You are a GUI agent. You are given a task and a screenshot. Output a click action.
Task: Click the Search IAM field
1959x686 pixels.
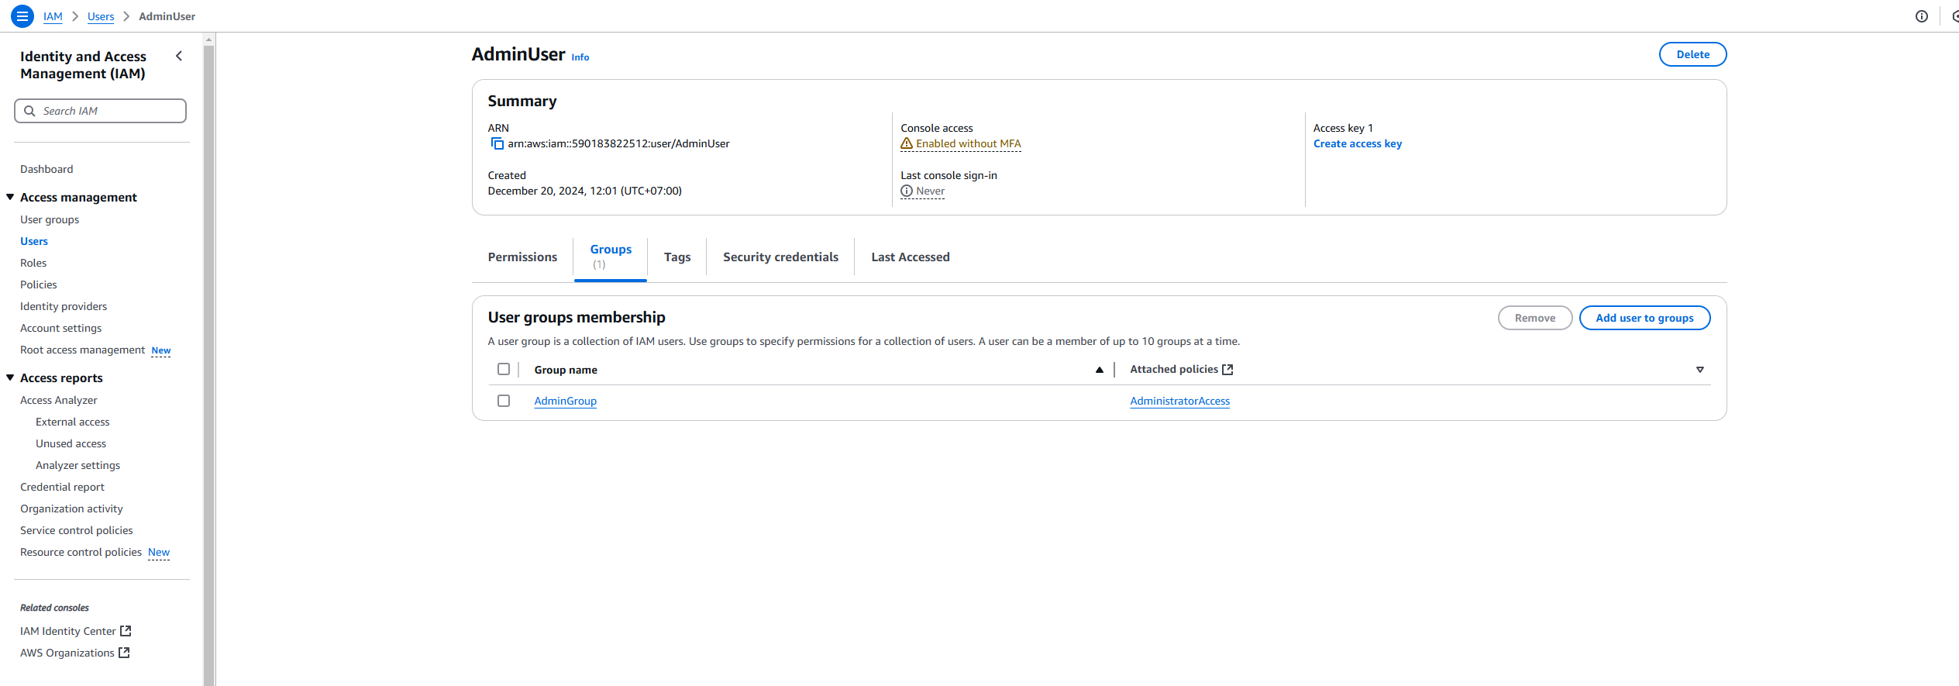[x=100, y=111]
